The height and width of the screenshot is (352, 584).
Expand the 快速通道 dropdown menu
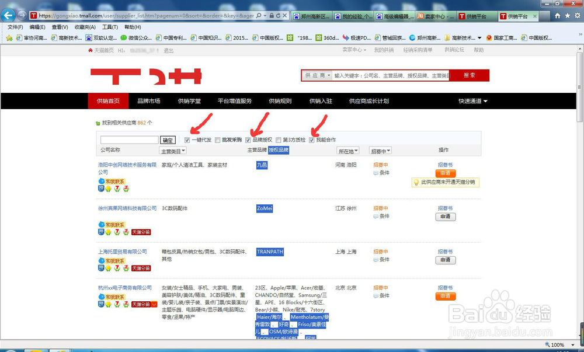point(472,101)
